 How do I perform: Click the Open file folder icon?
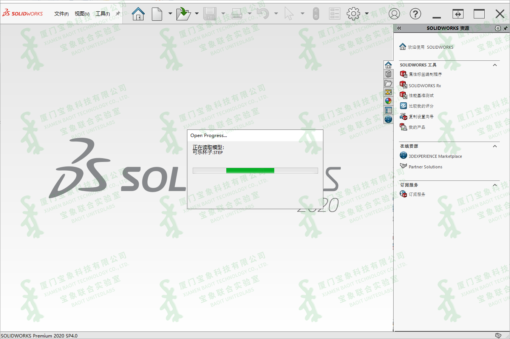183,14
